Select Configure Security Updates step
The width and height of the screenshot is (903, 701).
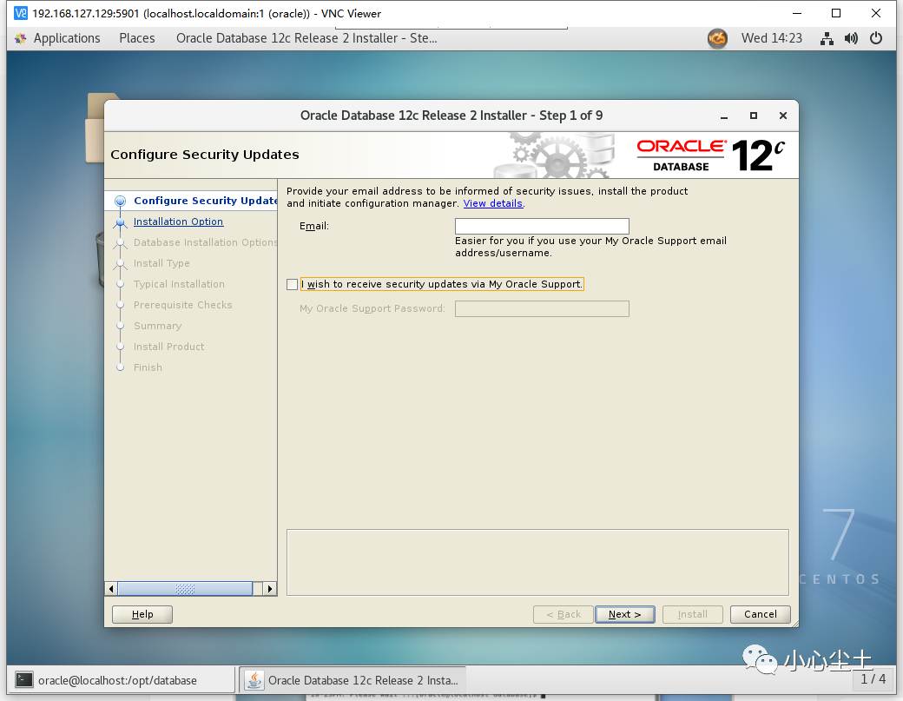pos(205,201)
